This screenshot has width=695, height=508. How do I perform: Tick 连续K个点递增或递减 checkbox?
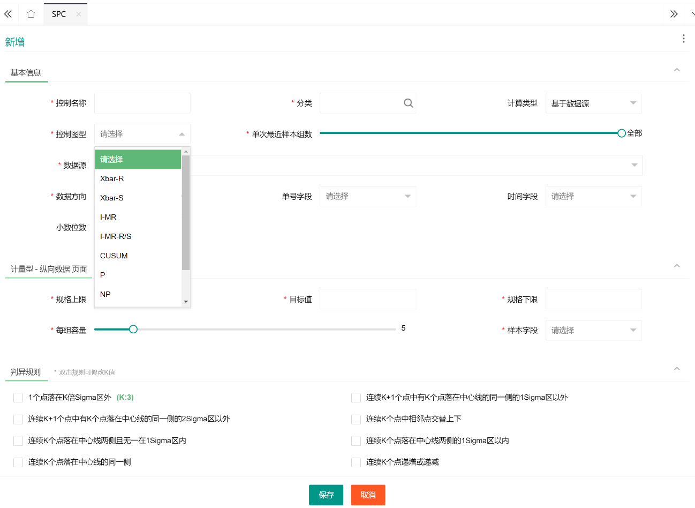(x=356, y=462)
